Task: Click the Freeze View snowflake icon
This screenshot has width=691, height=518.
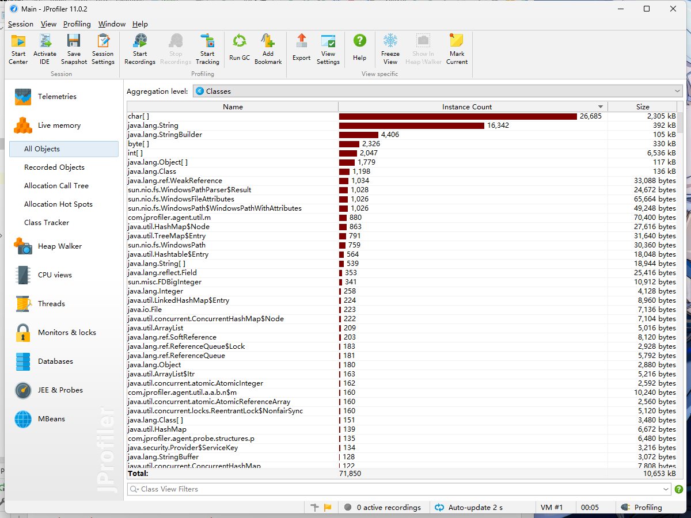Action: pyautogui.click(x=390, y=49)
